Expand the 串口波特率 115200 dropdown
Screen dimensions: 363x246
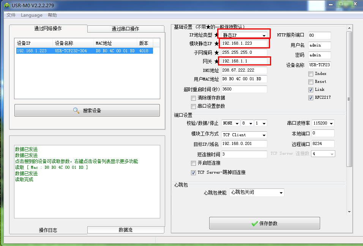pos(323,123)
